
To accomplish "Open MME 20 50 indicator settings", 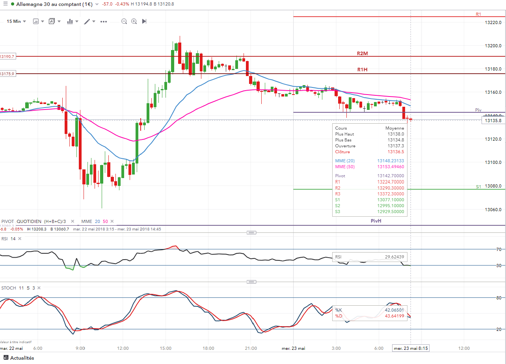I will click(x=95, y=221).
